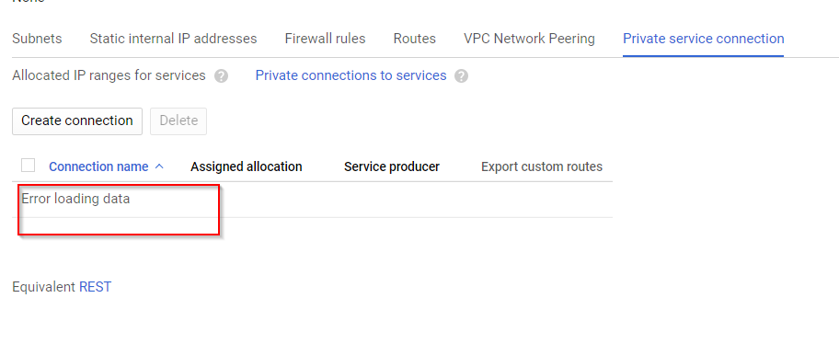Tick the select-all checkbox in table header

[29, 166]
